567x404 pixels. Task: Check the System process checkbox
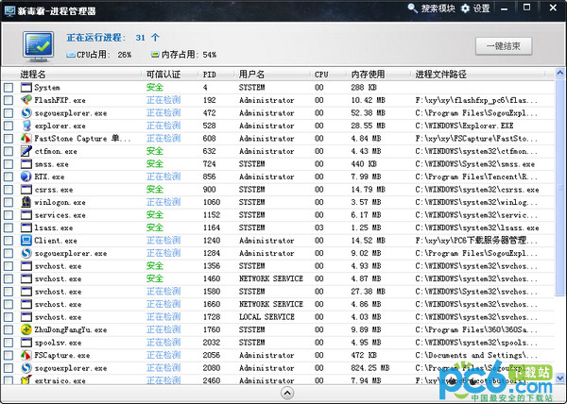pyautogui.click(x=9, y=87)
